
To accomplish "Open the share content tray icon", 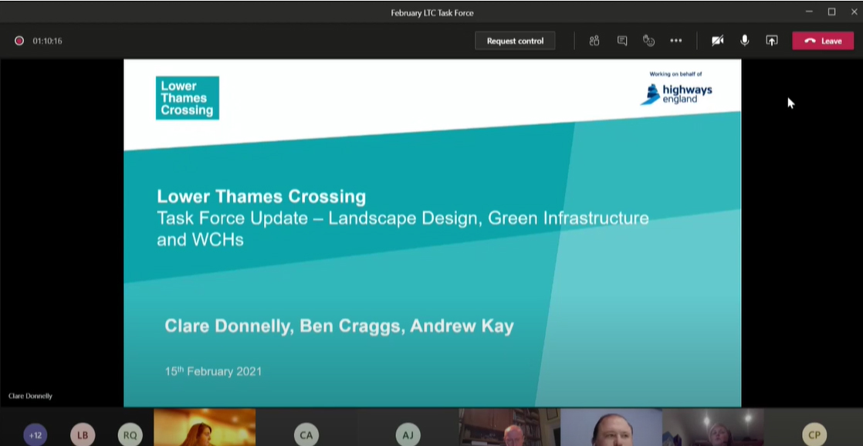I will tap(772, 41).
